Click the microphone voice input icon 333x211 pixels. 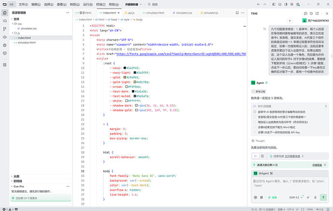click(315, 198)
